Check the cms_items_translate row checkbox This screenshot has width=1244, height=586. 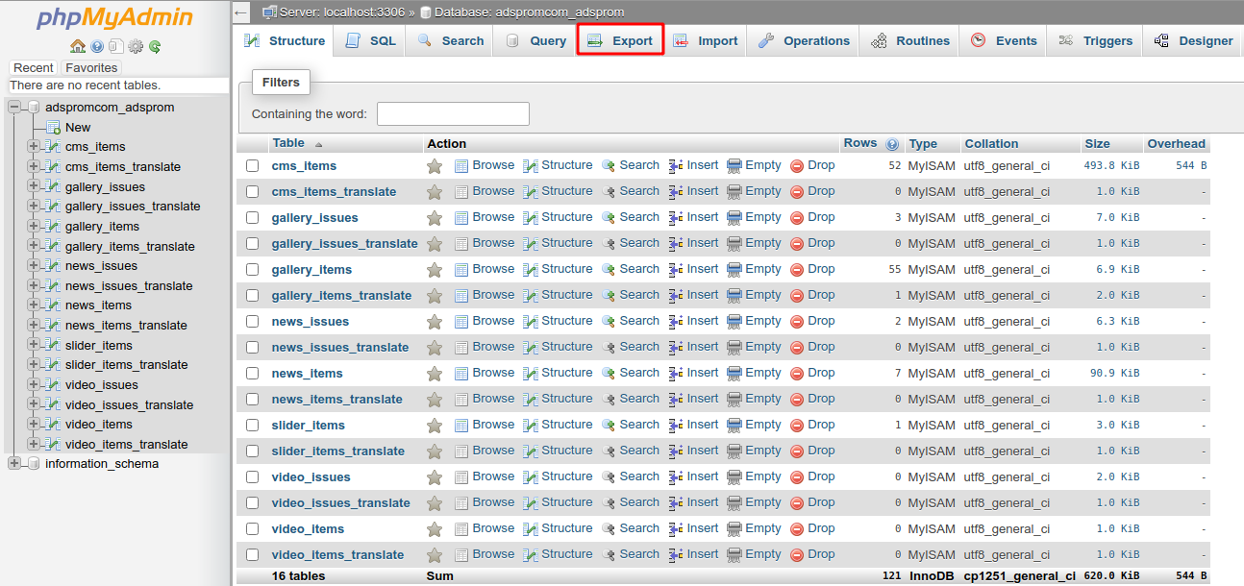(252, 192)
